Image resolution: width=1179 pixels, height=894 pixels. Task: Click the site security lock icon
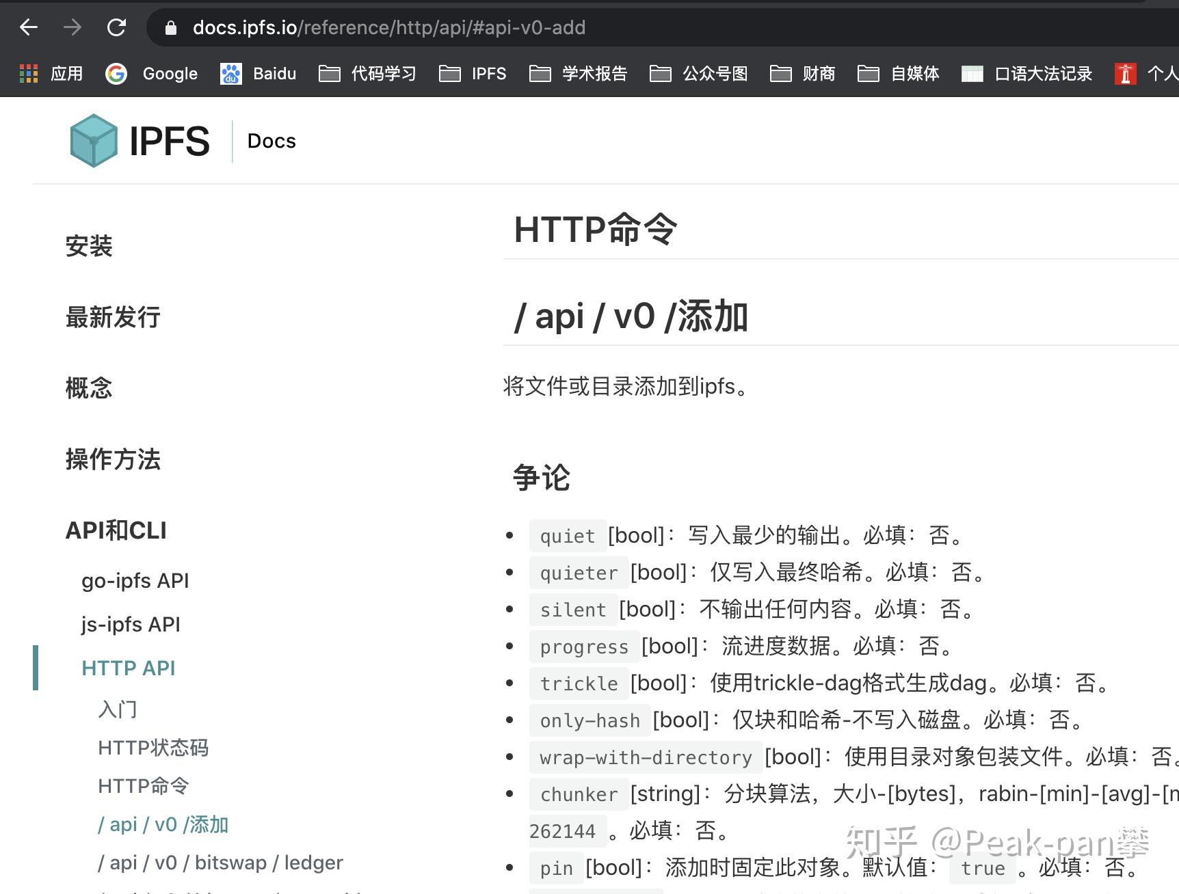point(170,28)
